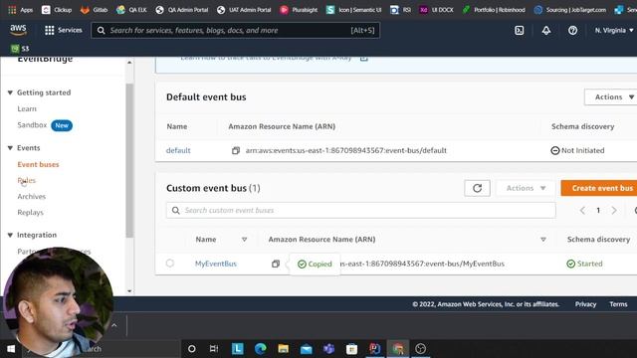Click the sidebar scroll down arrow
This screenshot has height=358, width=637.
pyautogui.click(x=129, y=291)
